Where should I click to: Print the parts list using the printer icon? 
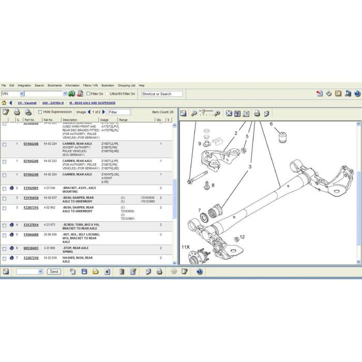(x=17, y=112)
